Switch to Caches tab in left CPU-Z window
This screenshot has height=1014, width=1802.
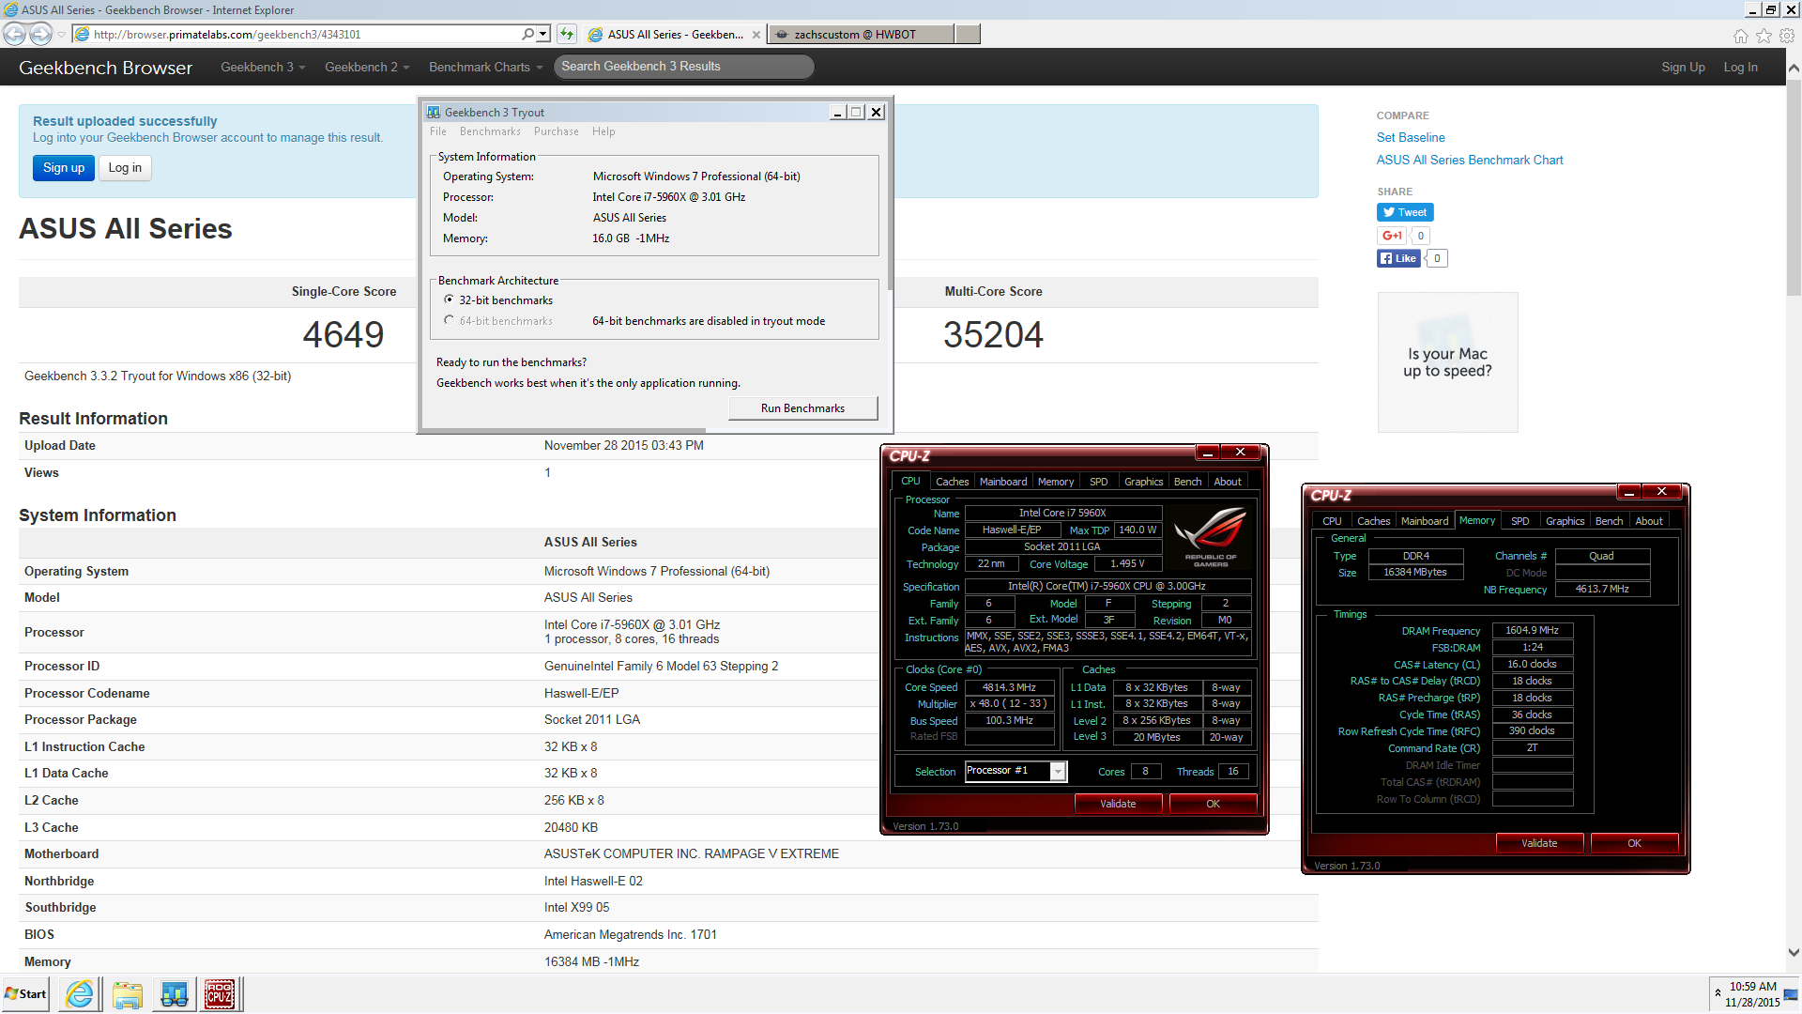pyautogui.click(x=952, y=482)
